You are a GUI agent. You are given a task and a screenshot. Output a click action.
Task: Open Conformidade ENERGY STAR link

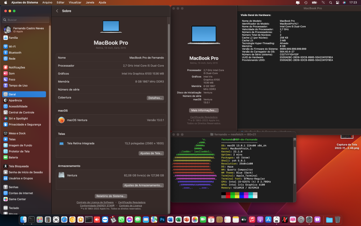97,206
